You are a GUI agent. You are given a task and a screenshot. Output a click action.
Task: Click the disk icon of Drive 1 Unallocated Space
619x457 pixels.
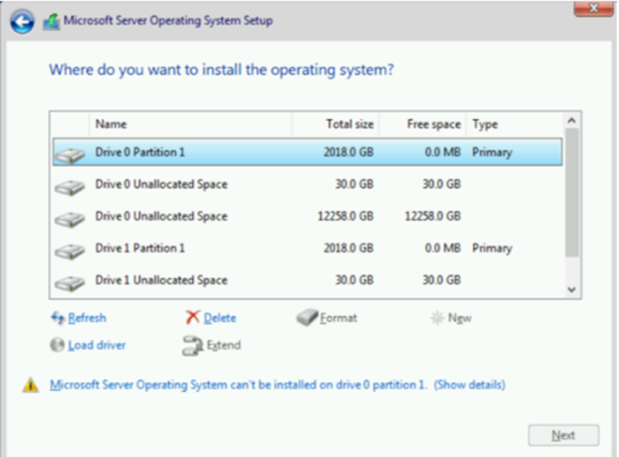click(69, 283)
